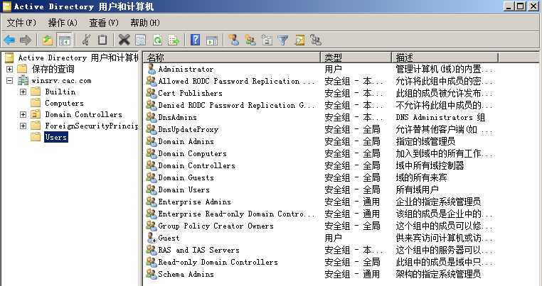
Task: Click the Guest user icon in list
Action: pyautogui.click(x=152, y=238)
